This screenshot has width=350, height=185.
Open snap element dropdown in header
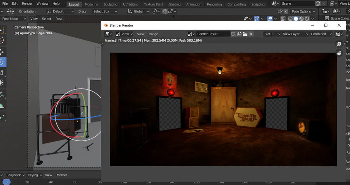pos(172,11)
